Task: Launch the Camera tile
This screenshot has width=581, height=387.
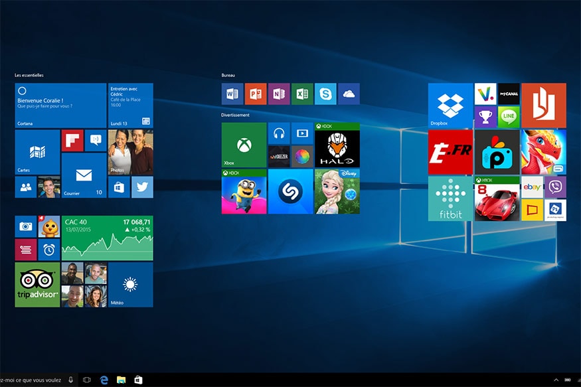Action: 26,226
